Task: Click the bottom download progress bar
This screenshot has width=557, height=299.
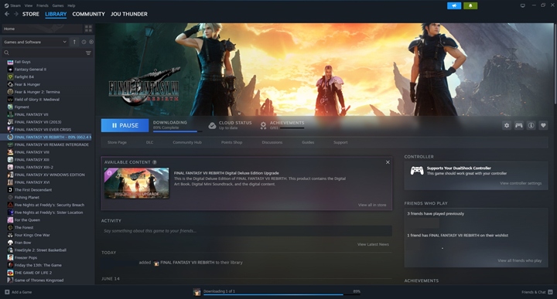Action: click(273, 294)
